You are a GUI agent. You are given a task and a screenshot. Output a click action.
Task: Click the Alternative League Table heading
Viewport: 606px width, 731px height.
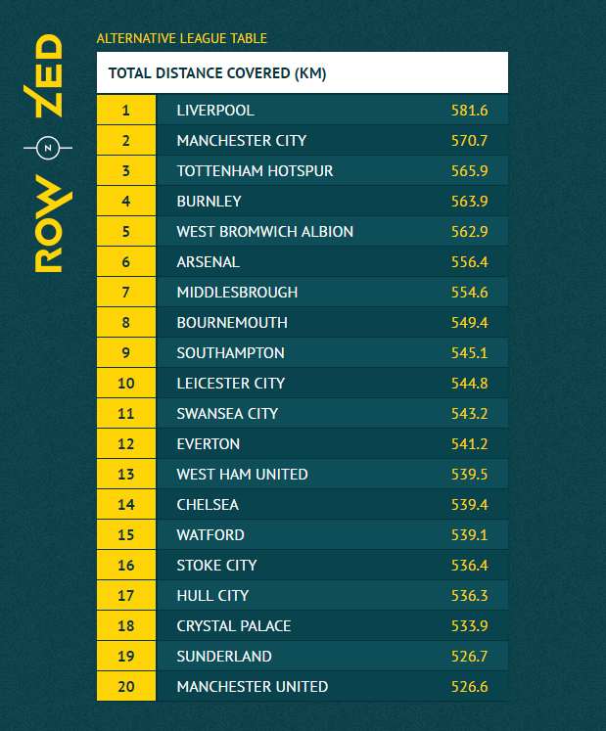coord(181,39)
